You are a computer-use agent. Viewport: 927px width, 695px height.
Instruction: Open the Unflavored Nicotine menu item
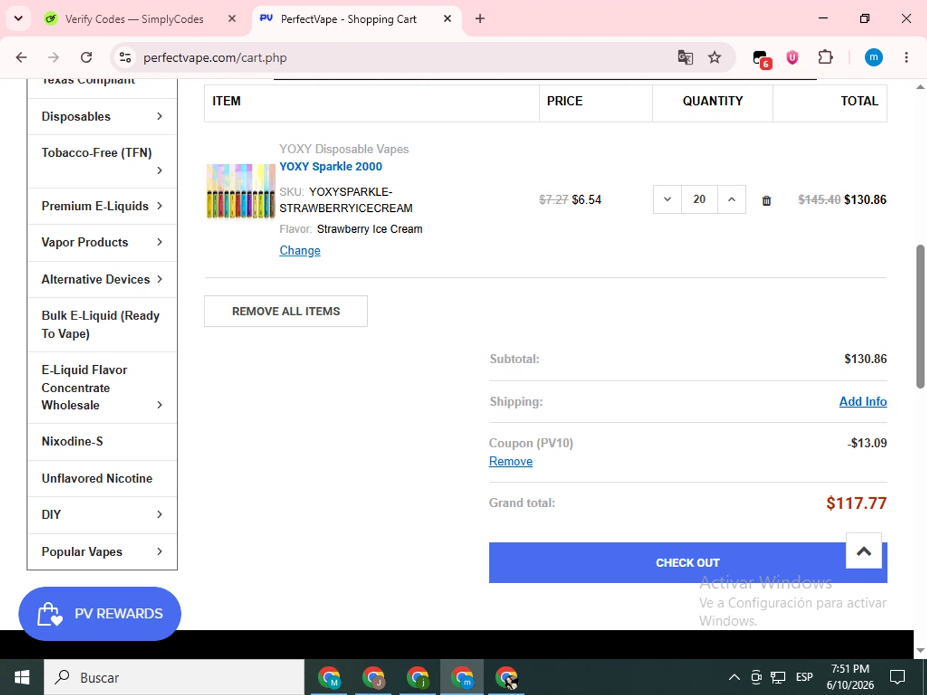[97, 479]
